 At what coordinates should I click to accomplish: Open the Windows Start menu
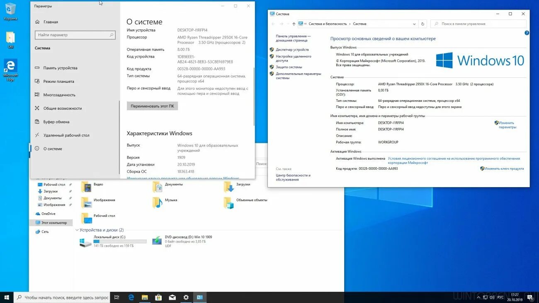(x=7, y=297)
